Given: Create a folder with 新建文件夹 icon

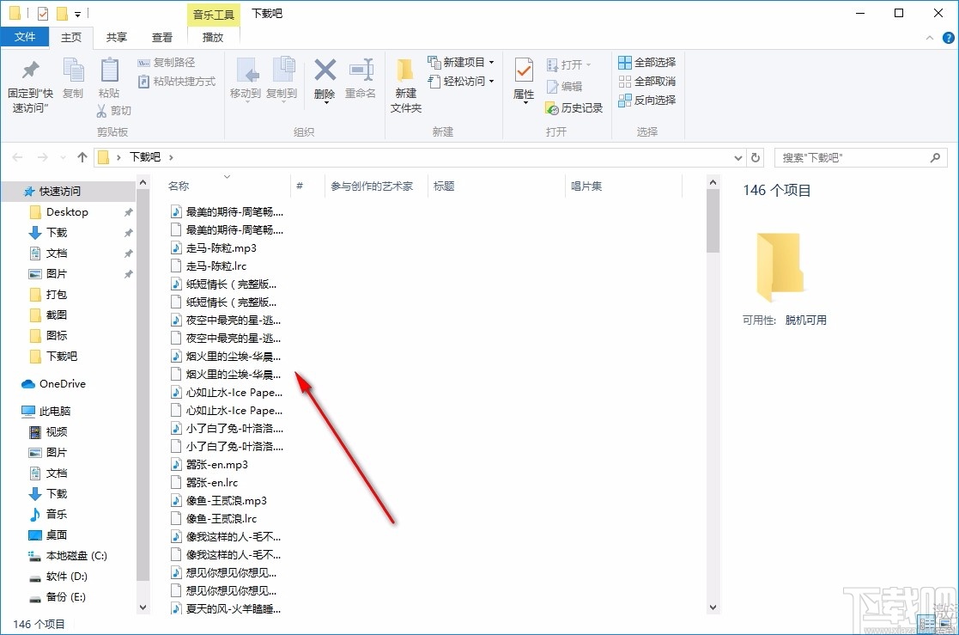Looking at the screenshot, I should pos(404,82).
